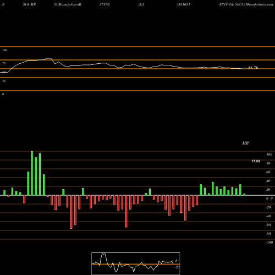Image resolution: width=275 pixels, height=275 pixels.
Task: Select the "30" RSI axis label
Action: coord(4,81)
